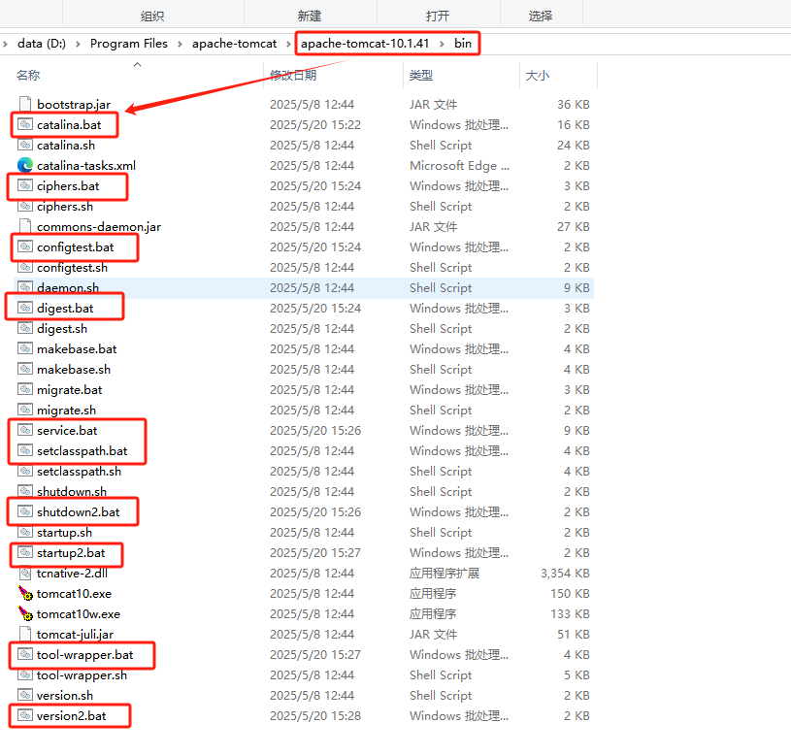791x756 pixels.
Task: Click the bin breadcrumb segment
Action: point(463,44)
